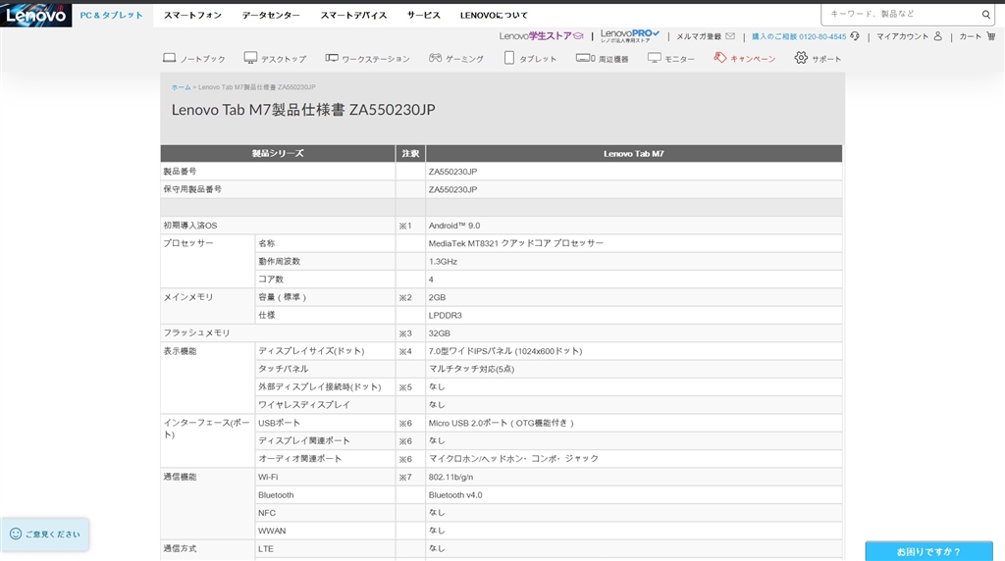Click メルマガ登録 link

click(x=699, y=36)
